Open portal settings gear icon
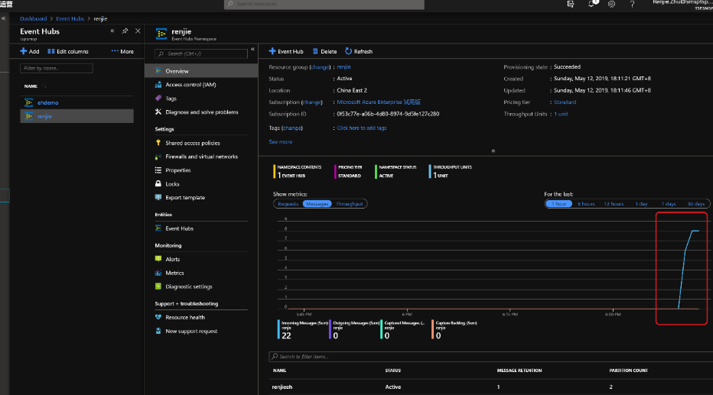The width and height of the screenshot is (713, 395). tap(611, 4)
